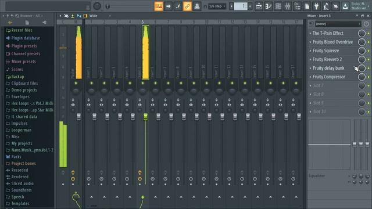This screenshot has width=372, height=209.
Task: Click the orange collapse structure icon in browser
Action: tap(10, 23)
